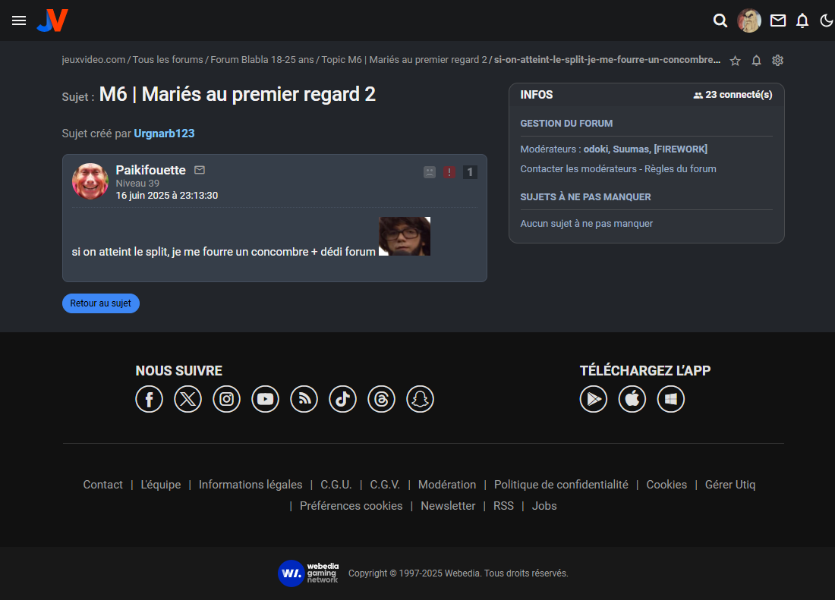Open Contact footer link
This screenshot has width=835, height=600.
pyautogui.click(x=102, y=485)
